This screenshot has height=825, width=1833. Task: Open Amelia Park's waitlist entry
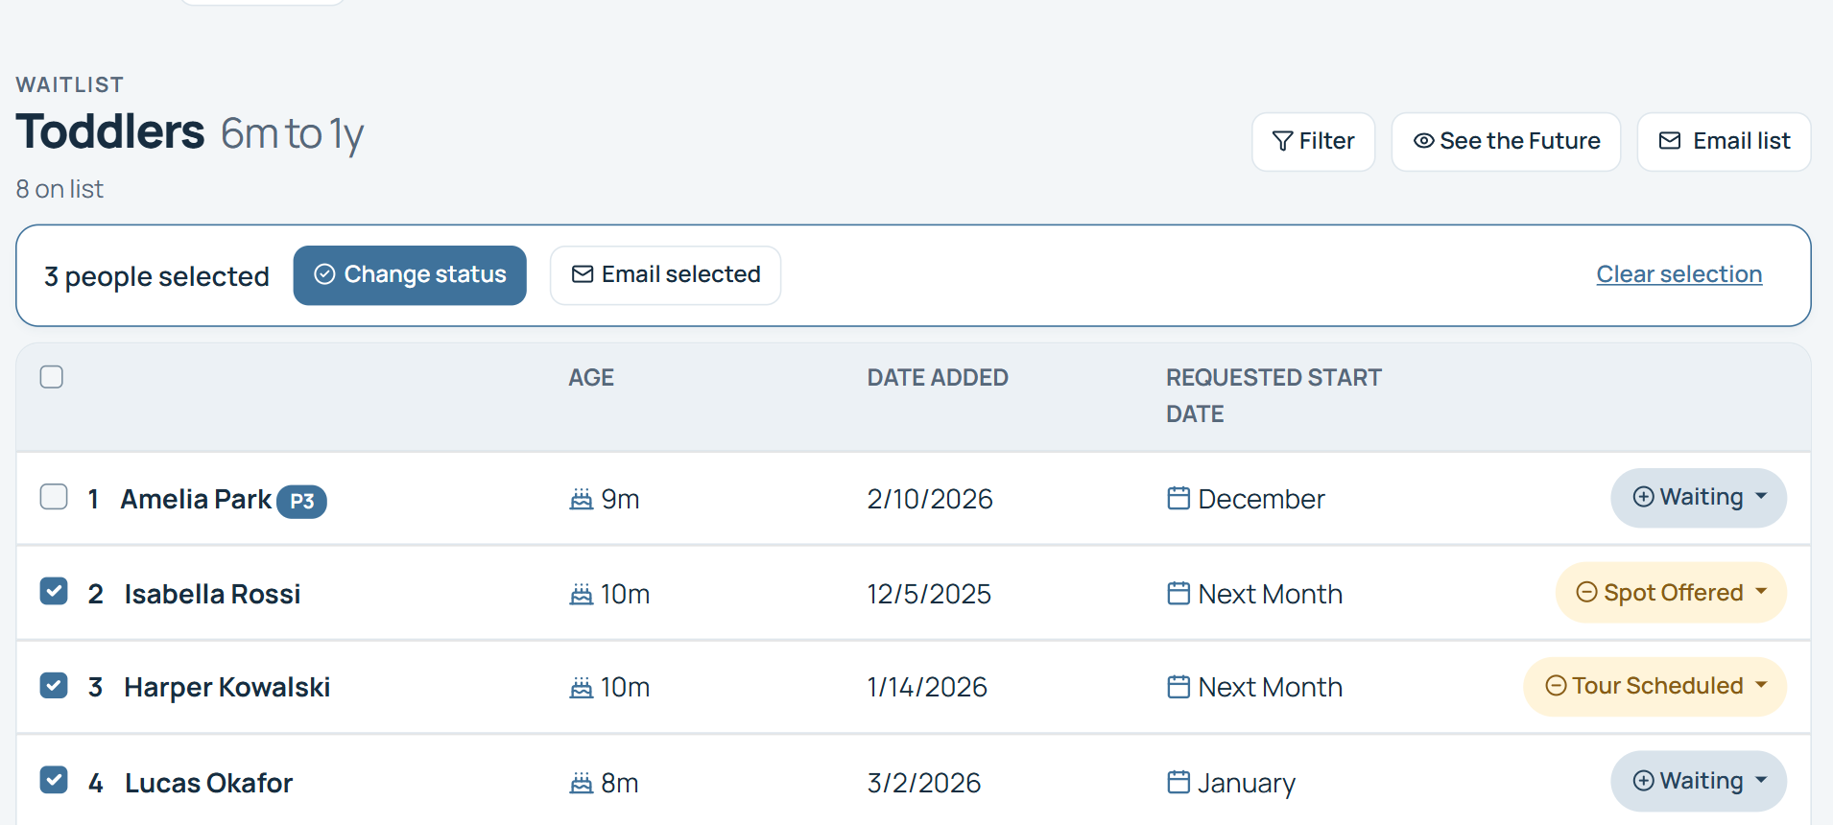pos(196,499)
